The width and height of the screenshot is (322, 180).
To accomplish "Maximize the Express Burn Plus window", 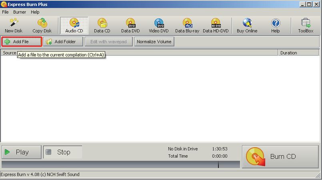I will [x=309, y=4].
